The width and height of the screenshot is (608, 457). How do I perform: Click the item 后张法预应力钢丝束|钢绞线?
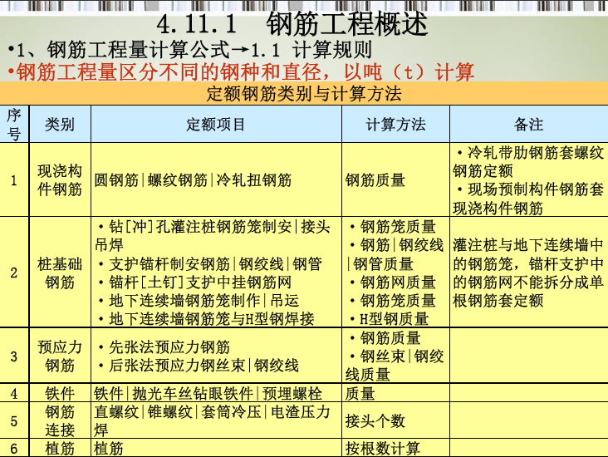[x=200, y=366]
